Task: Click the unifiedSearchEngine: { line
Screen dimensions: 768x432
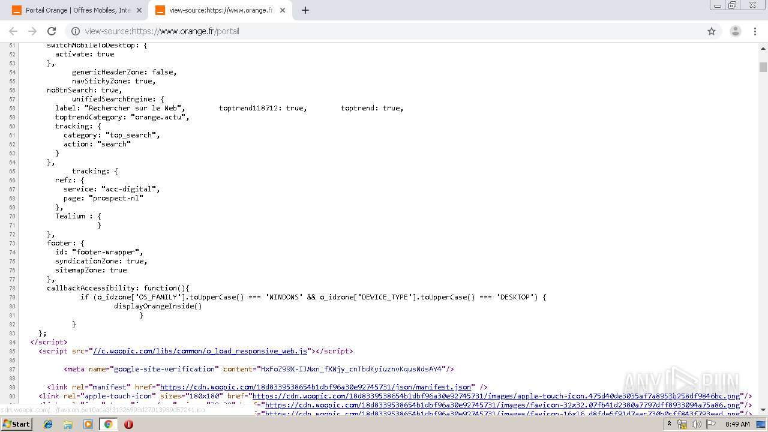Action: tap(118, 99)
